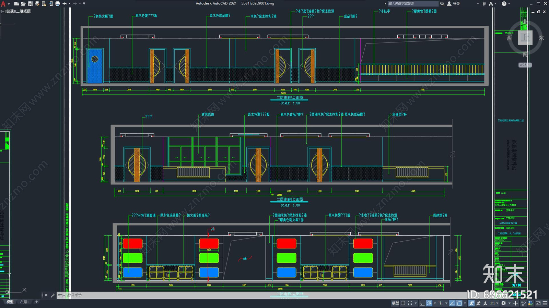This screenshot has height=308, width=549.
Task: Expand the undo history dropdown
Action: point(69,4)
